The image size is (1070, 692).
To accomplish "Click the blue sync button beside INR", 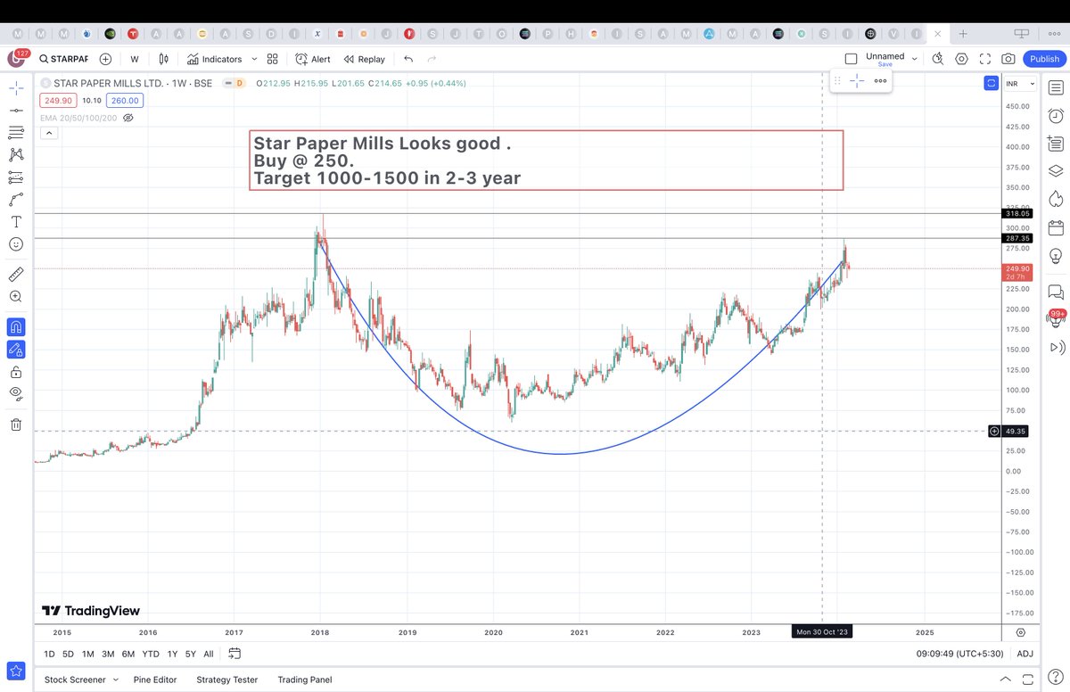I will [x=991, y=83].
